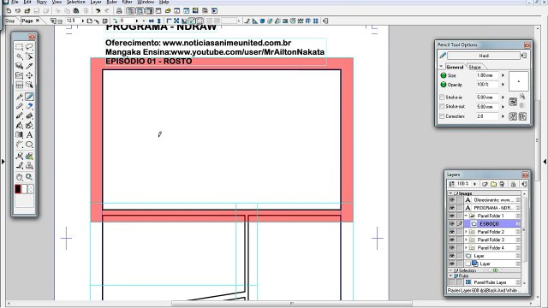548x308 pixels.
Task: Switch to the Shape tab in Pencil options
Action: (x=475, y=67)
